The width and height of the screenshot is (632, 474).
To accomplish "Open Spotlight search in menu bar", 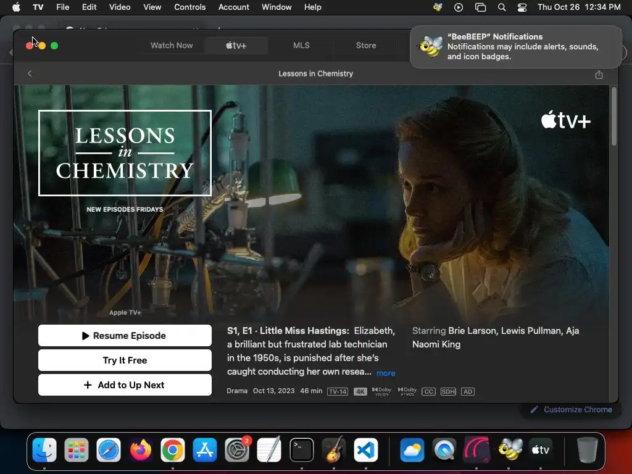I will click(502, 7).
